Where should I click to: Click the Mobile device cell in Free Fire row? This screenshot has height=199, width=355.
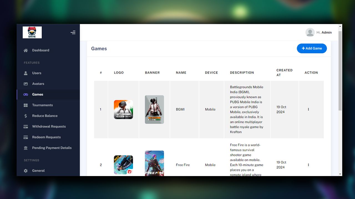point(210,165)
